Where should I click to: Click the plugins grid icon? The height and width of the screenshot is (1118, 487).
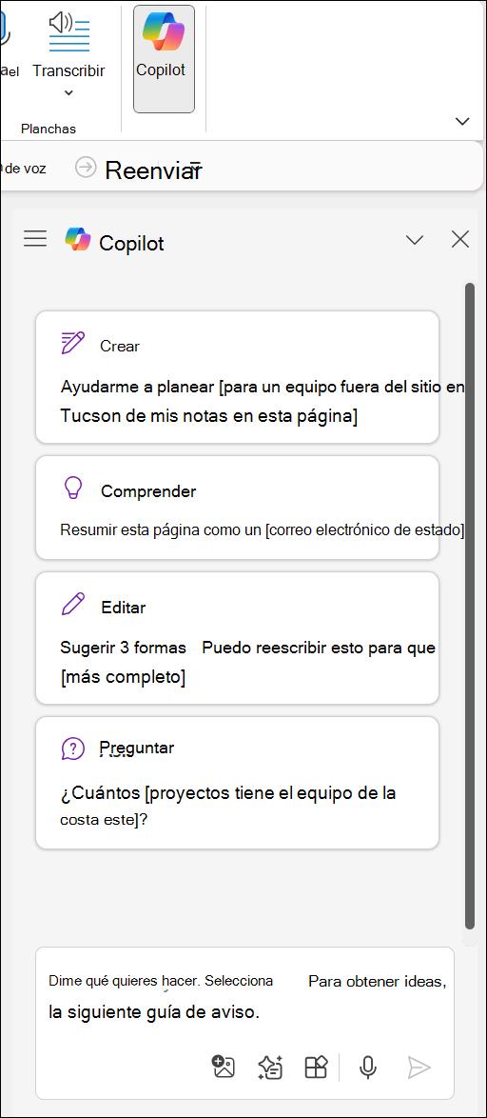316,1067
